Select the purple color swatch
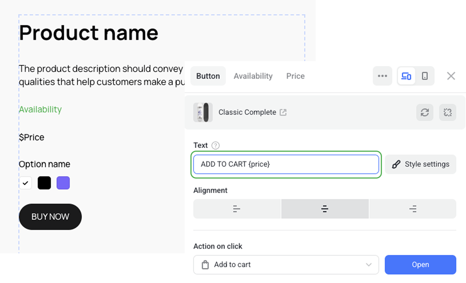The height and width of the screenshot is (283, 466). [x=63, y=183]
